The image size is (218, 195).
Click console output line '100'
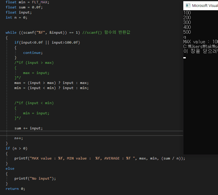click(187, 13)
